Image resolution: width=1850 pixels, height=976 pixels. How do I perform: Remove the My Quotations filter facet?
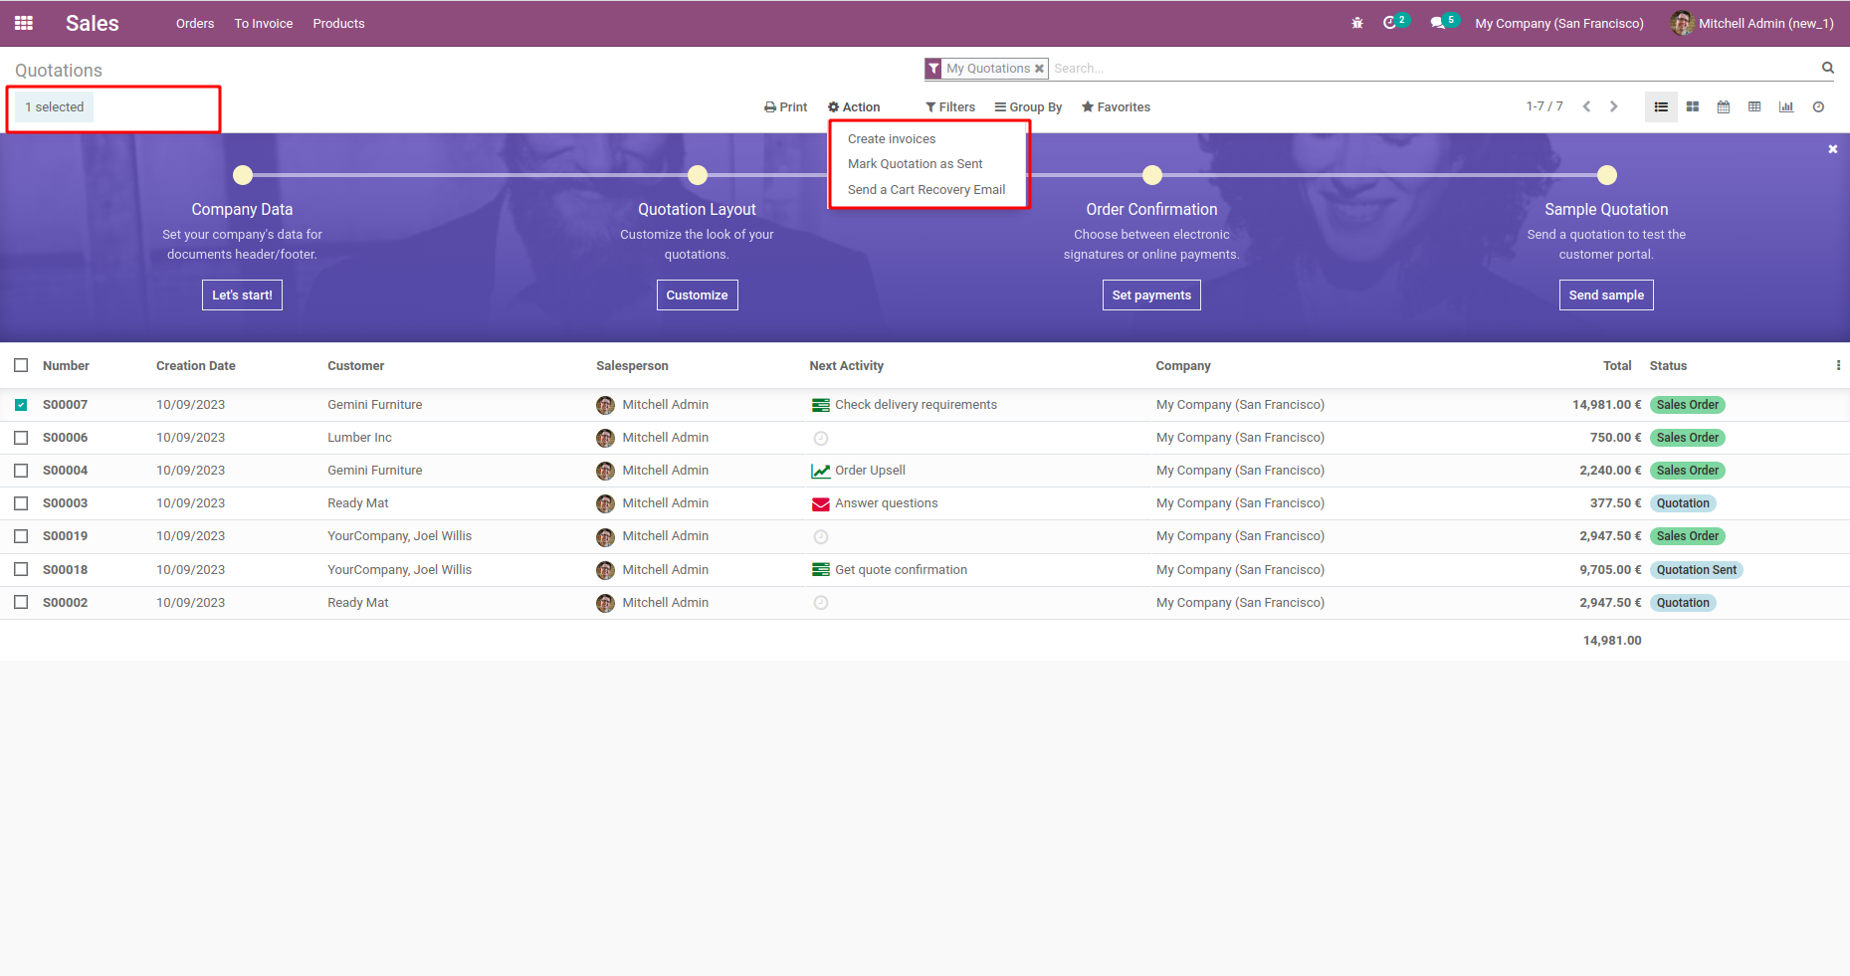(1039, 69)
